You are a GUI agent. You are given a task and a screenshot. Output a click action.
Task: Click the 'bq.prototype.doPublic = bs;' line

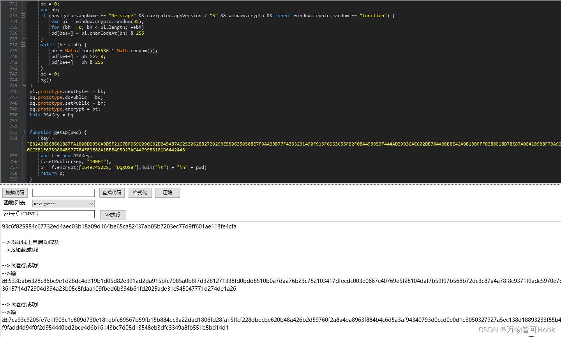pos(66,97)
